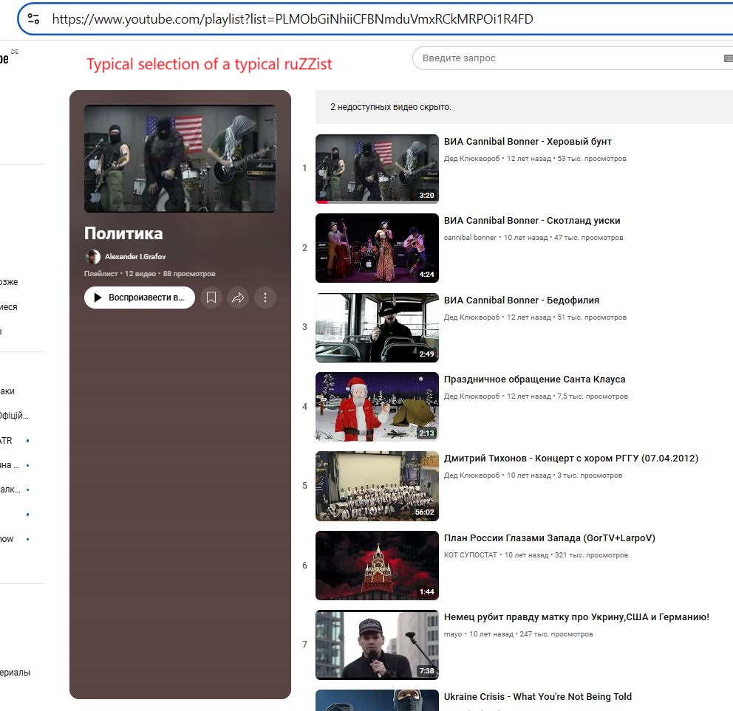Image resolution: width=733 pixels, height=711 pixels.
Task: Visit 'Дед Клюквороб' channel under Концерт с хором РГГУ
Action: coord(471,475)
